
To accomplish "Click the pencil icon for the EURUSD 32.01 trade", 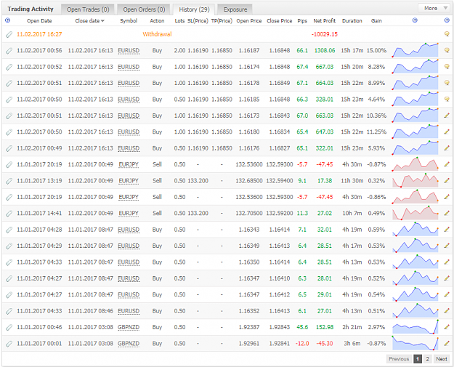I will click(x=447, y=230).
